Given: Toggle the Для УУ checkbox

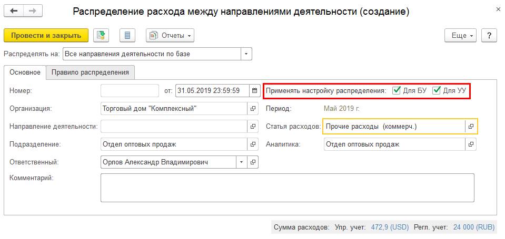Looking at the screenshot, I should click(x=437, y=90).
